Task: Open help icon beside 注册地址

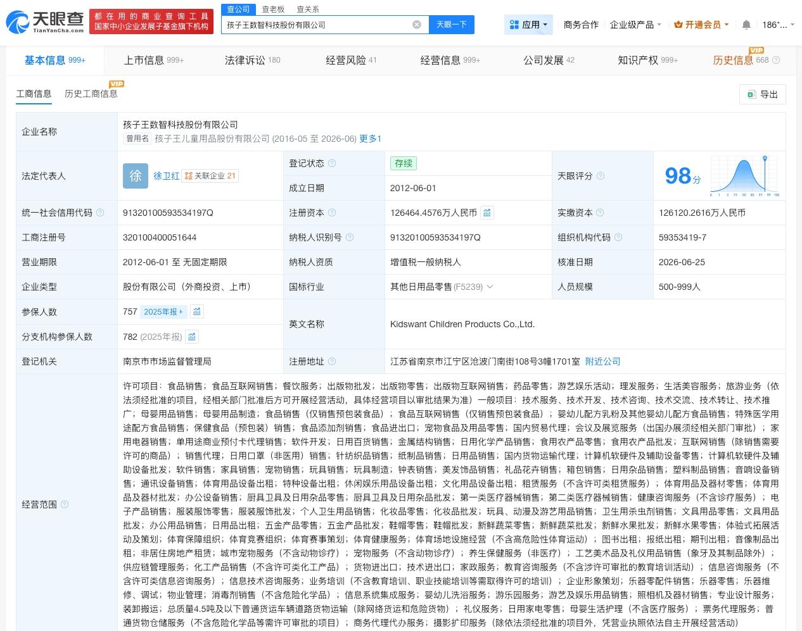Action: coord(332,361)
